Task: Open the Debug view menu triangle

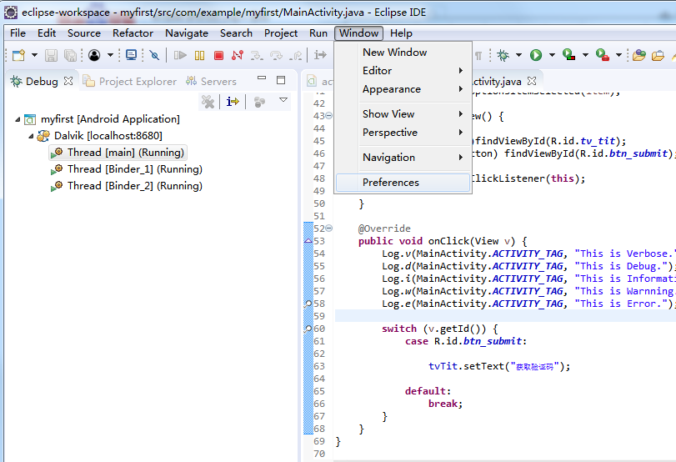Action: 283,100
